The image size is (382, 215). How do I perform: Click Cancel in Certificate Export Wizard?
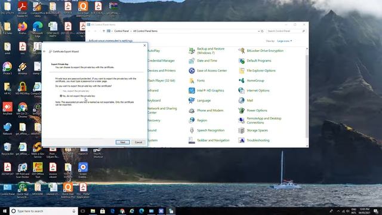(138, 142)
